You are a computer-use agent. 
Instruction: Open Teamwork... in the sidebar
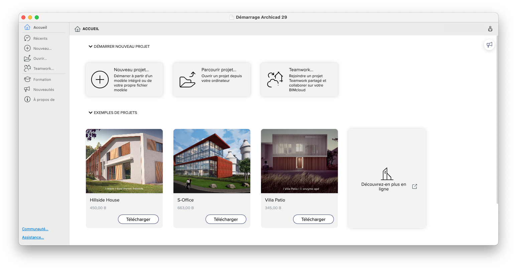tap(44, 69)
